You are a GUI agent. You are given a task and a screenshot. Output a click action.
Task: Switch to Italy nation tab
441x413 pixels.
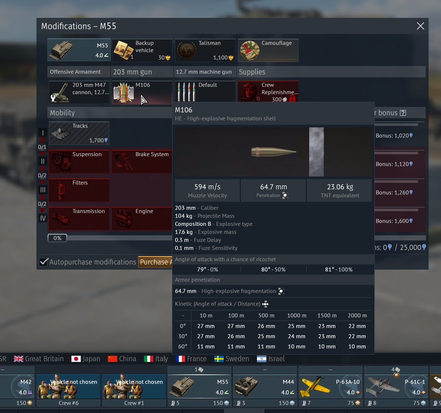click(x=156, y=359)
